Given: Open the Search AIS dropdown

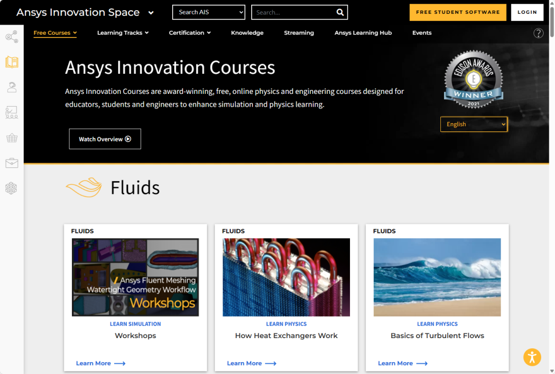Looking at the screenshot, I should pos(209,12).
